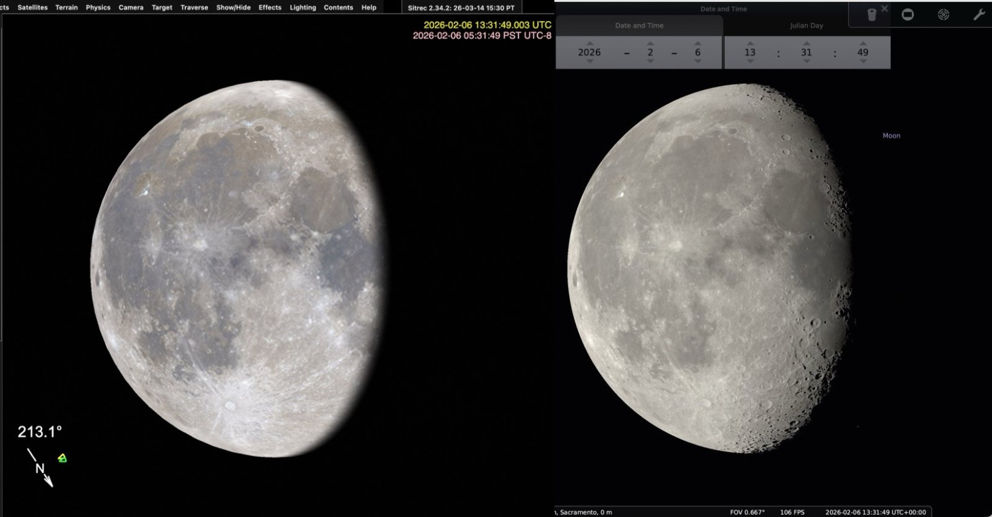Increase the day value with up arrow

click(x=697, y=44)
